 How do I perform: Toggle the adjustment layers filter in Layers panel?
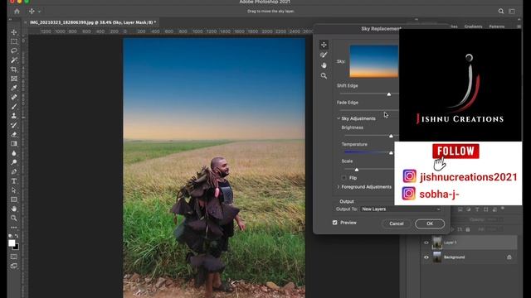click(x=468, y=209)
